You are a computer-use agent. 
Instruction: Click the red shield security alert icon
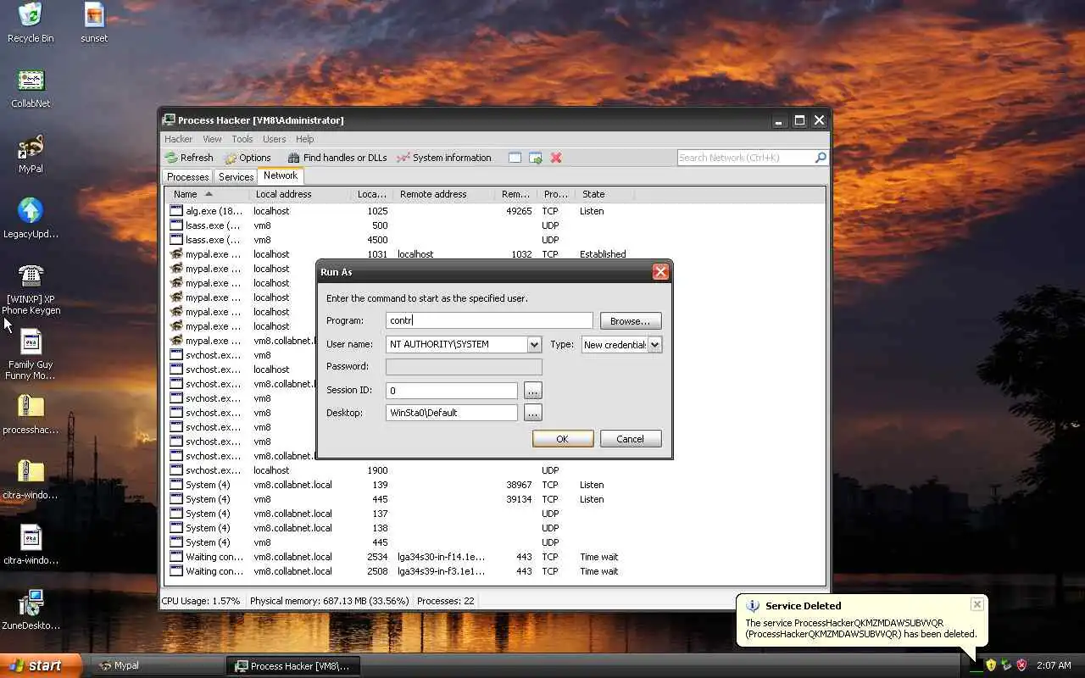1021,665
